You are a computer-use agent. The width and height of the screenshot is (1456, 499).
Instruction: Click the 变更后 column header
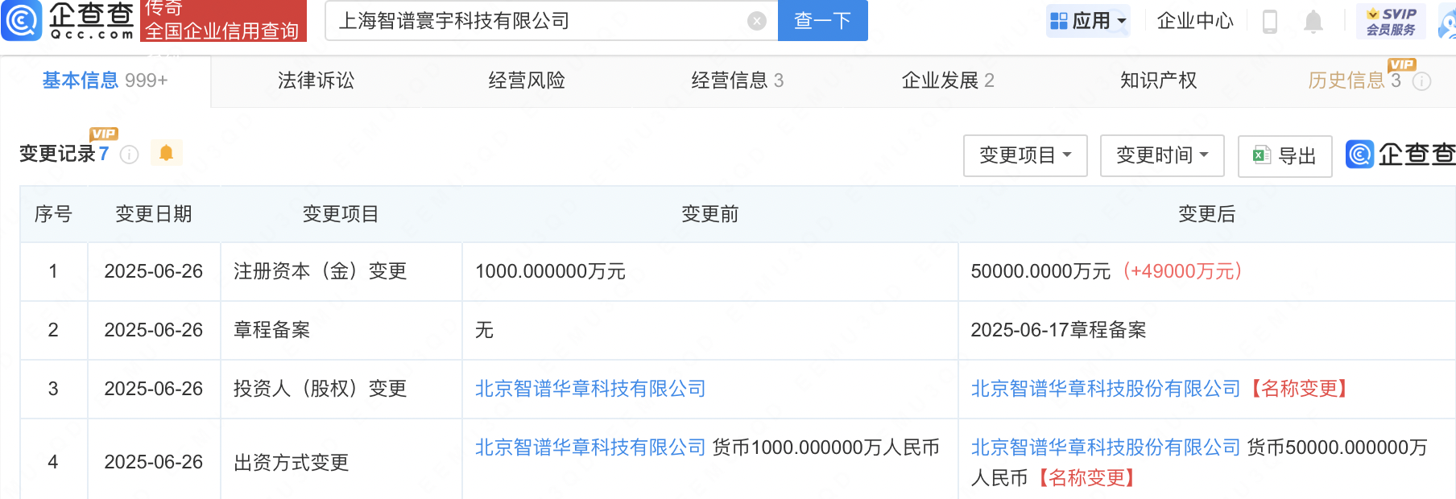pos(1206,214)
